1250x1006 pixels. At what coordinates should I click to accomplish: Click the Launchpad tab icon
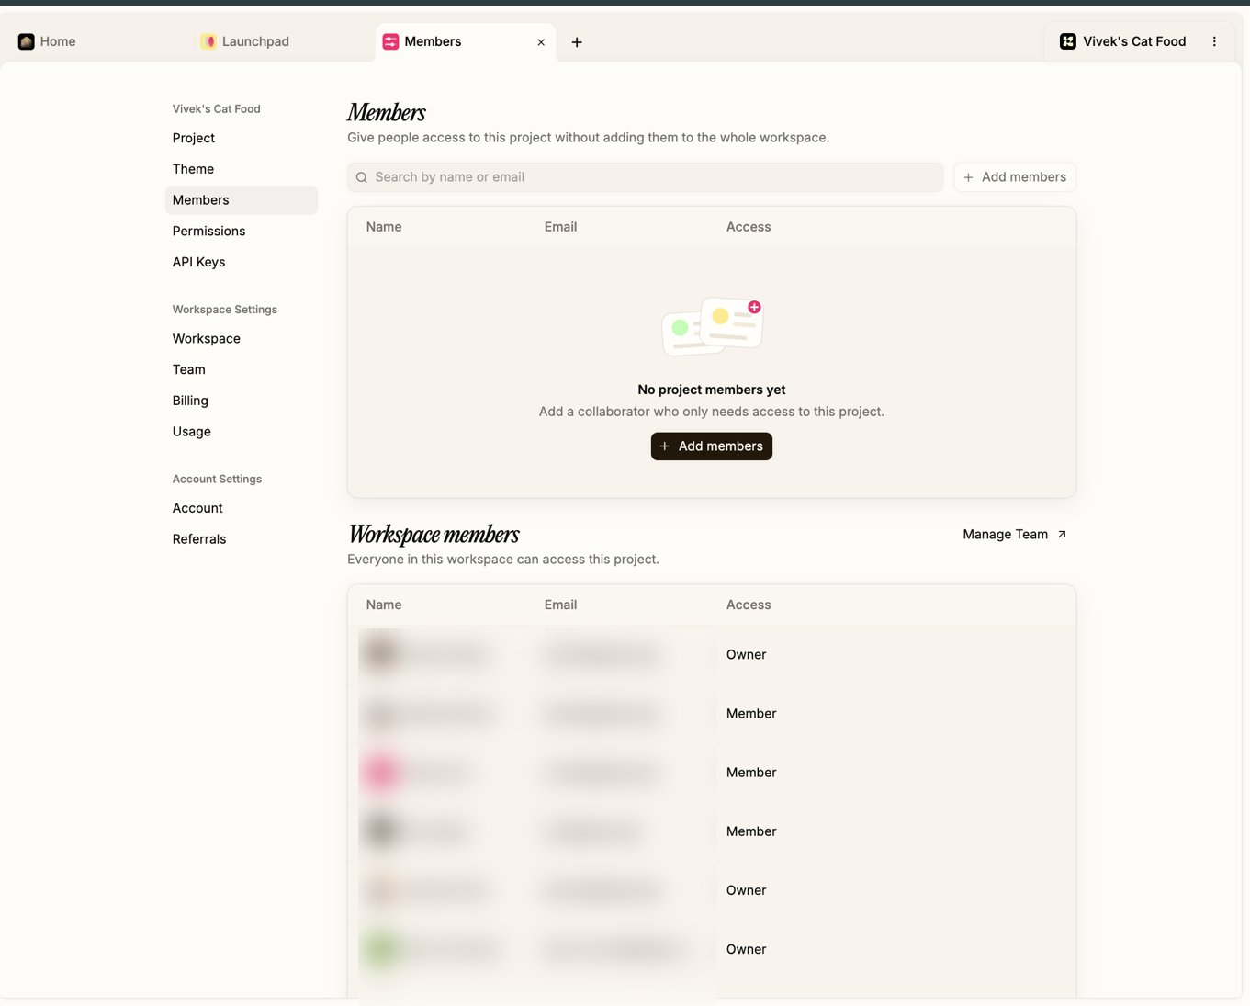[x=208, y=41]
